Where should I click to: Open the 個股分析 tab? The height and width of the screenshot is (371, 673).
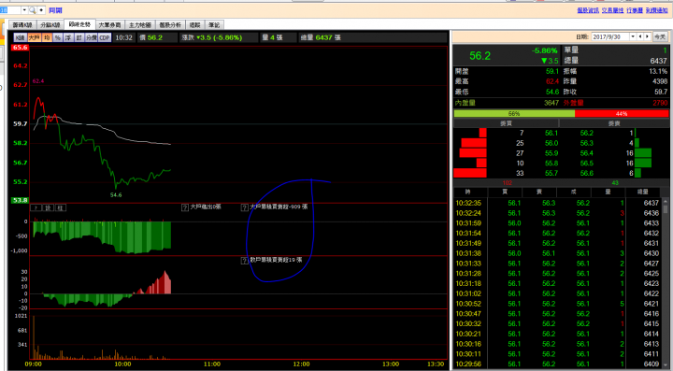170,25
